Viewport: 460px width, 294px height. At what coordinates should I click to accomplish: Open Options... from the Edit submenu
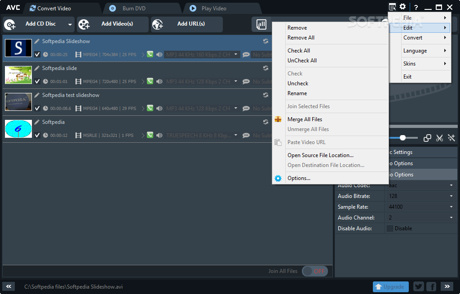pos(330,178)
